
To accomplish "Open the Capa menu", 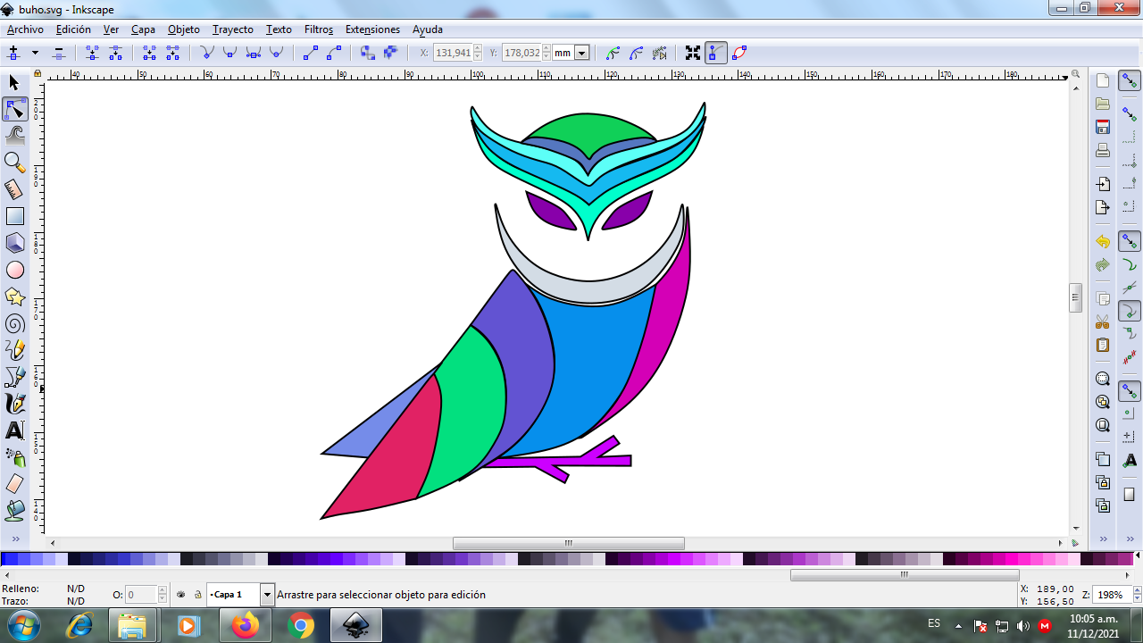I will (x=143, y=29).
